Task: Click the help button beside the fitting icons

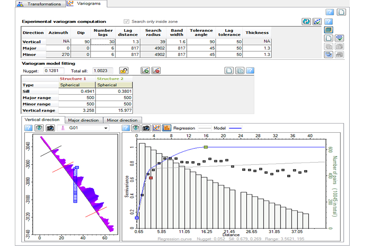Action: (251, 71)
